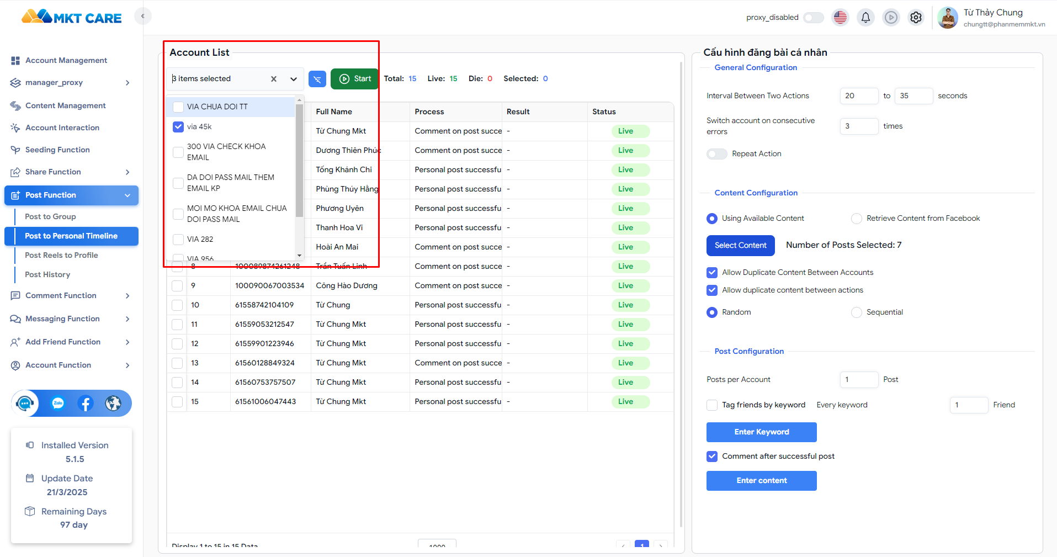
Task: Open the settings gear icon
Action: pos(916,18)
